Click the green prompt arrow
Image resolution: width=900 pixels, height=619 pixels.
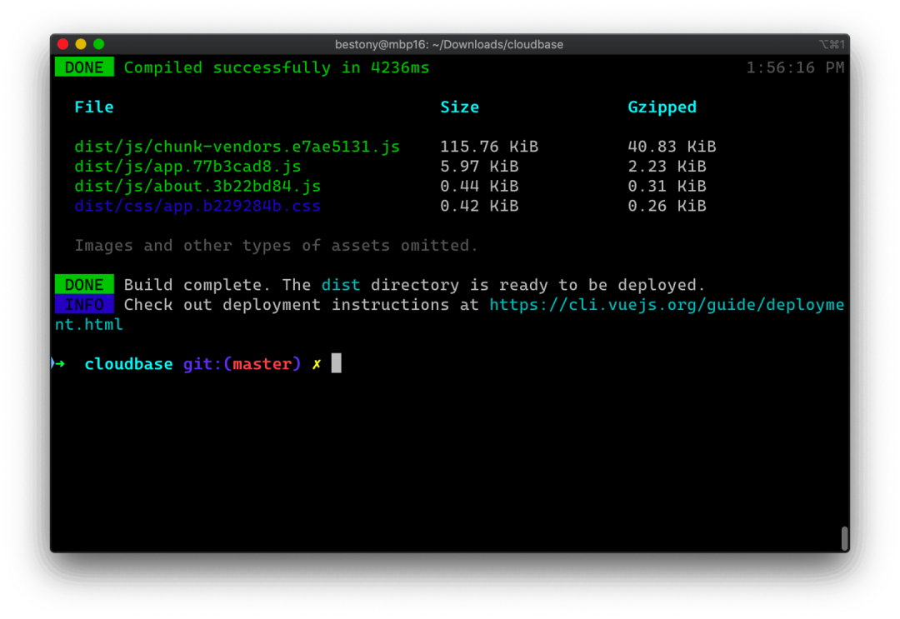(60, 364)
